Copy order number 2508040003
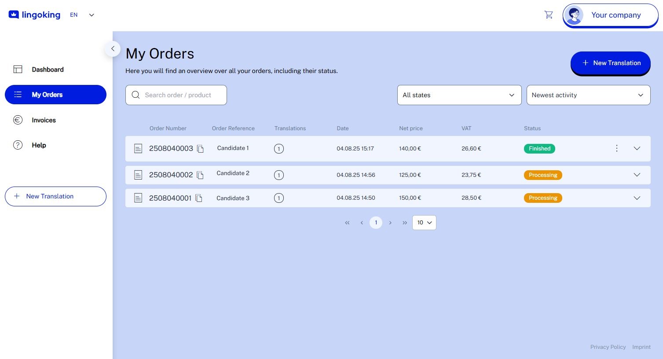Image resolution: width=663 pixels, height=359 pixels. click(200, 149)
